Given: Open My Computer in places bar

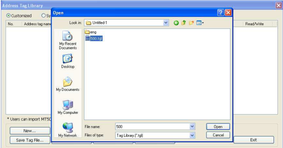Looking at the screenshot, I should tap(68, 107).
